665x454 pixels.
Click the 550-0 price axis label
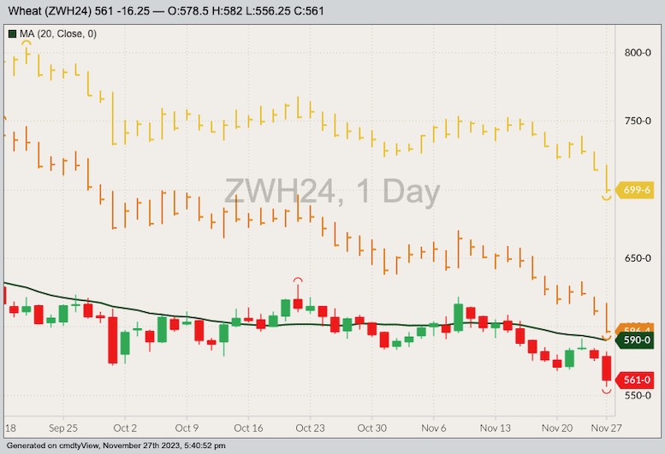tap(638, 396)
